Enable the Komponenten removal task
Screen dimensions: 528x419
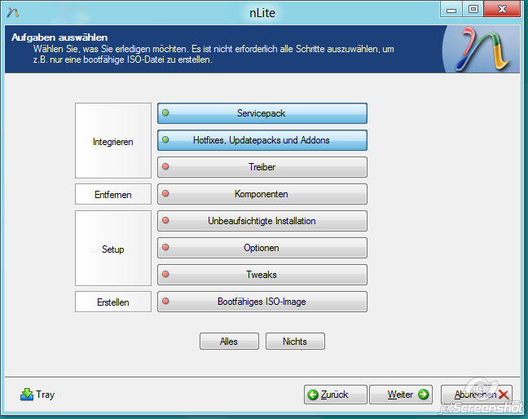[262, 194]
